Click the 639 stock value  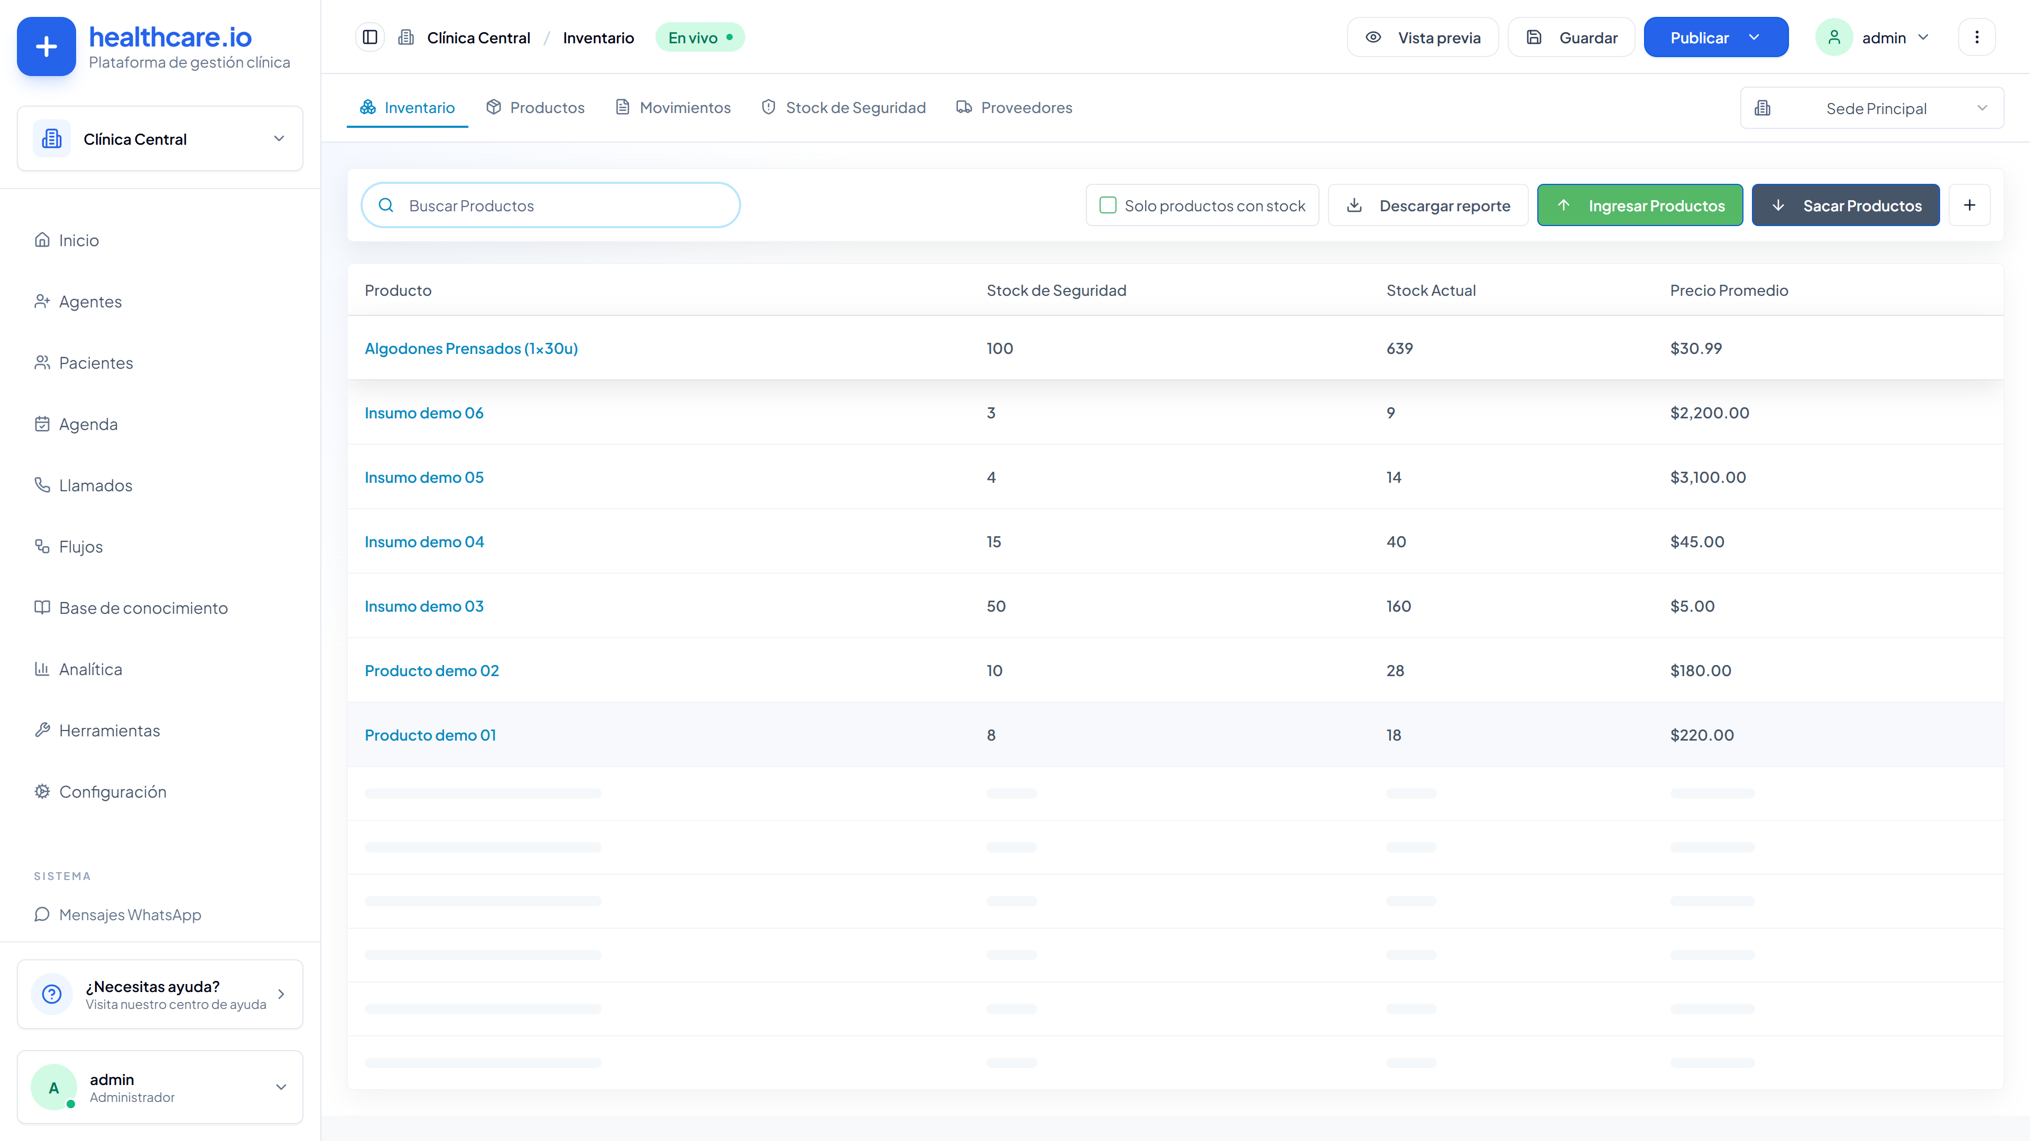[x=1399, y=348]
